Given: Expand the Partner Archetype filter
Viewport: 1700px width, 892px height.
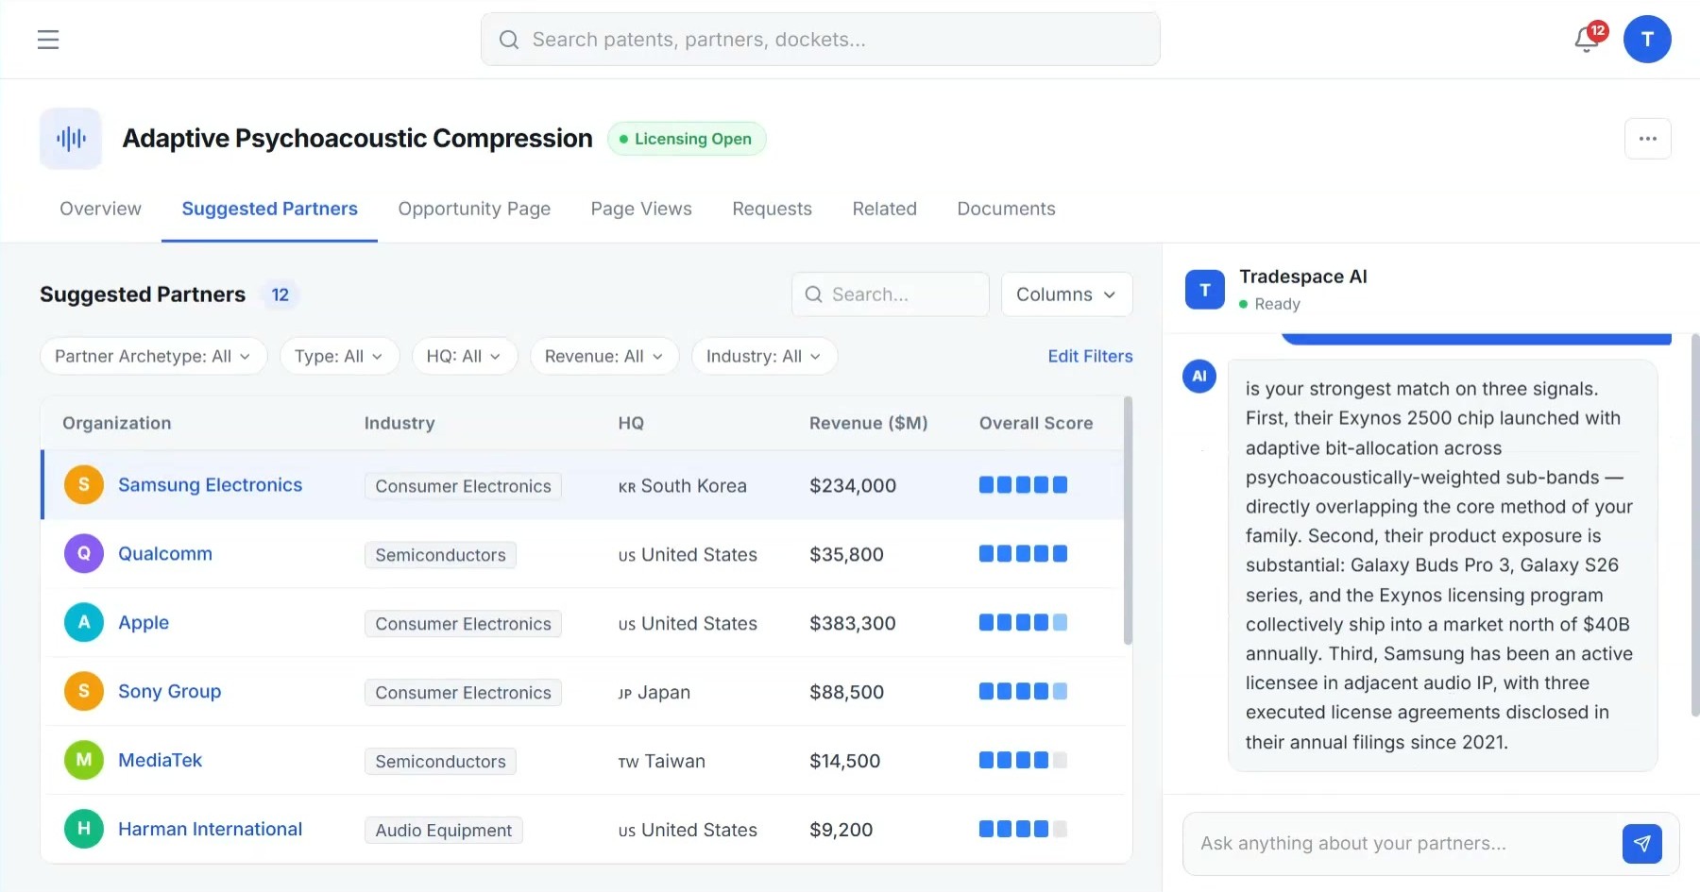Looking at the screenshot, I should point(153,356).
